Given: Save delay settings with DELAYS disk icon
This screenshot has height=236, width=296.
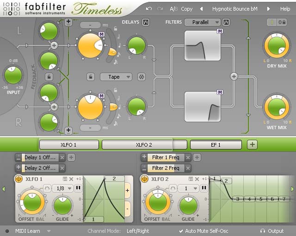Looking at the screenshot, I should click(146, 22).
